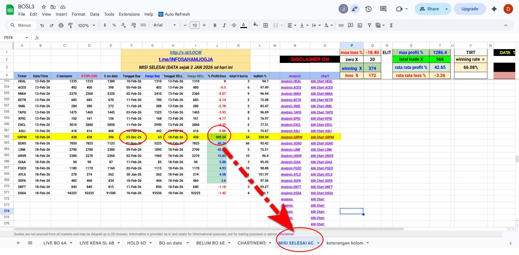519x255 pixels.
Task: Click the Share button
Action: tap(429, 9)
